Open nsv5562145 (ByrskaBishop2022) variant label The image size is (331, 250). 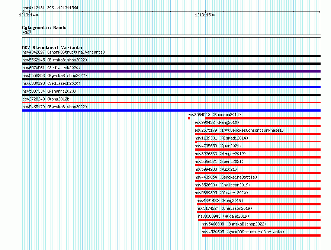coord(55,60)
